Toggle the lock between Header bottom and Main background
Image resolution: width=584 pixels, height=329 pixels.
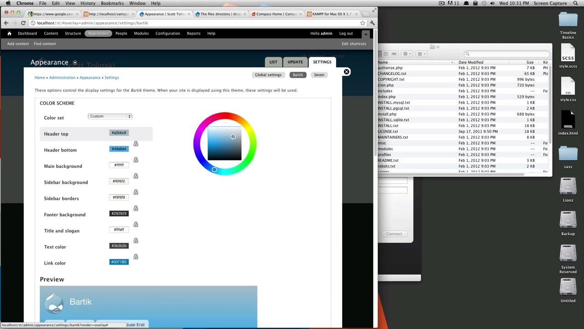136,160
